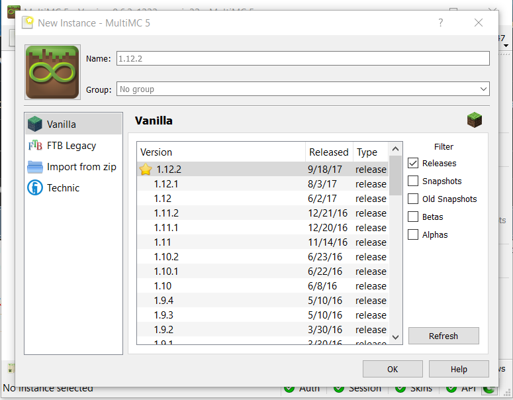Sort by the Type column header

[x=371, y=152]
